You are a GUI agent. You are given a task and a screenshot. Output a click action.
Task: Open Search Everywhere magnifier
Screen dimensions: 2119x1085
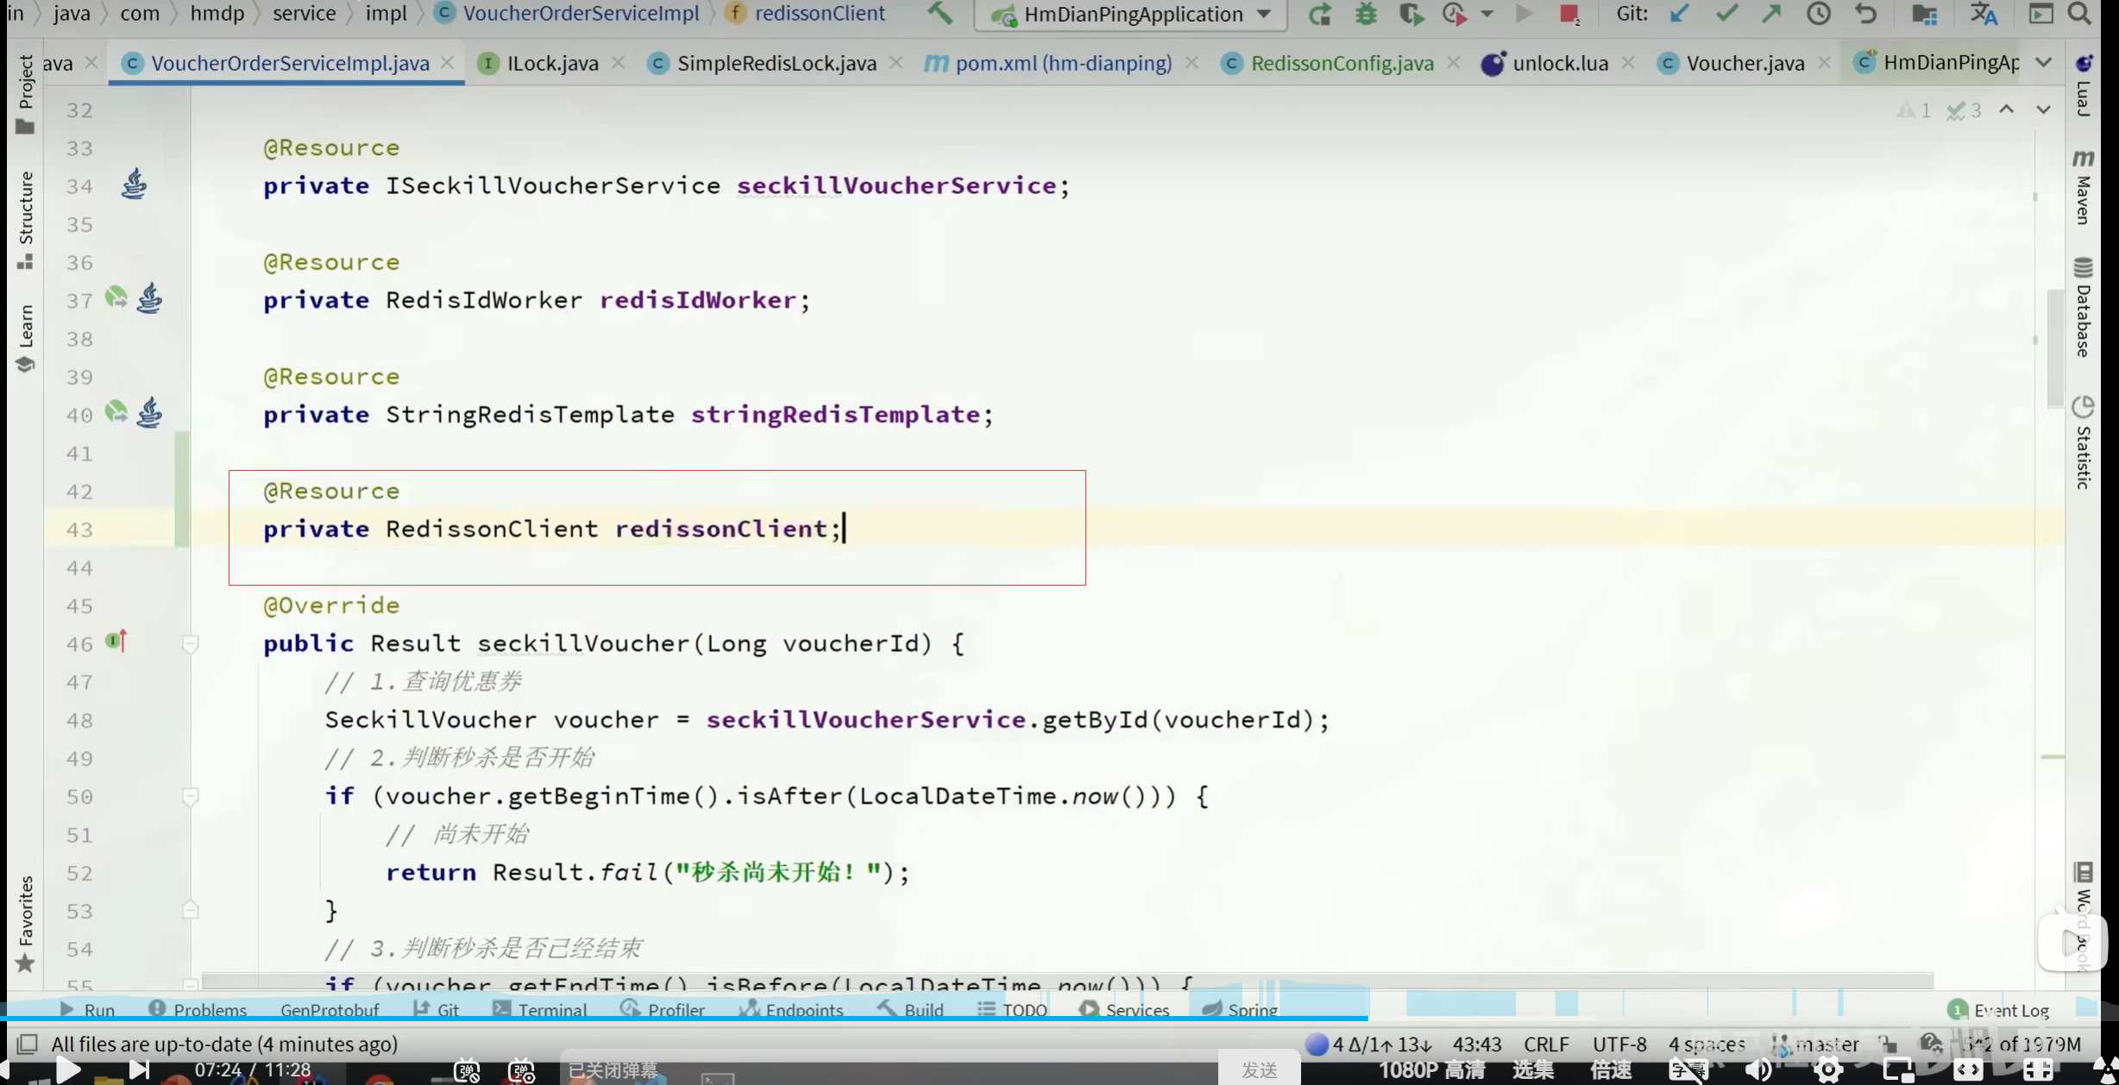click(x=2080, y=14)
